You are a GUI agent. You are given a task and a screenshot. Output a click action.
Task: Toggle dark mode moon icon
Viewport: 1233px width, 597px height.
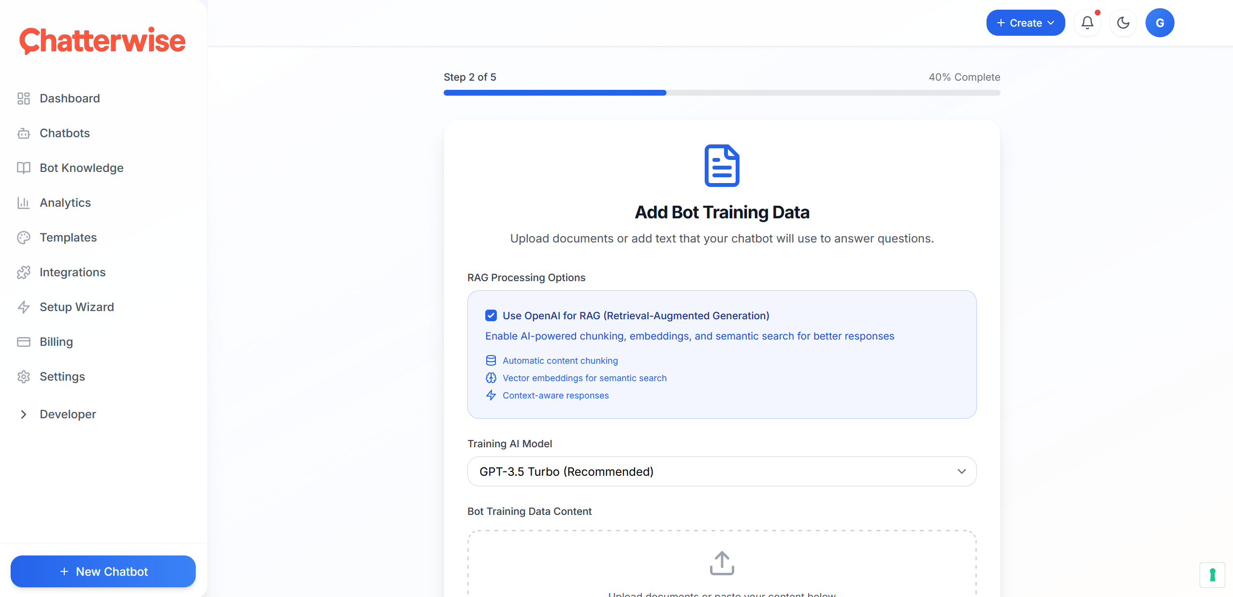[1123, 23]
